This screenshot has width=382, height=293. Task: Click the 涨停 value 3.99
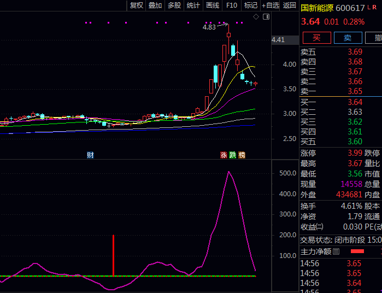point(355,153)
